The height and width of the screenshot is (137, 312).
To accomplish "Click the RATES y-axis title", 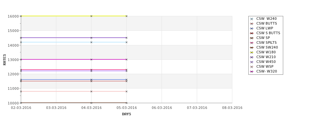I will coord(4,60).
